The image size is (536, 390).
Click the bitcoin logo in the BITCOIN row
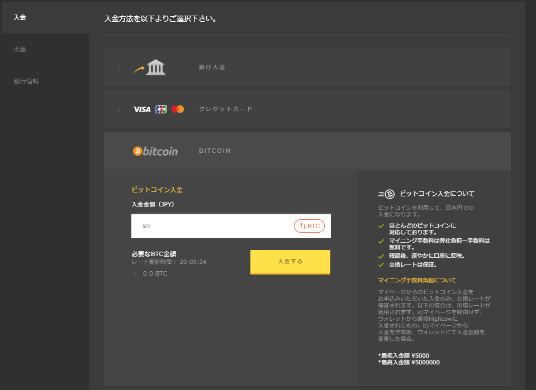155,151
